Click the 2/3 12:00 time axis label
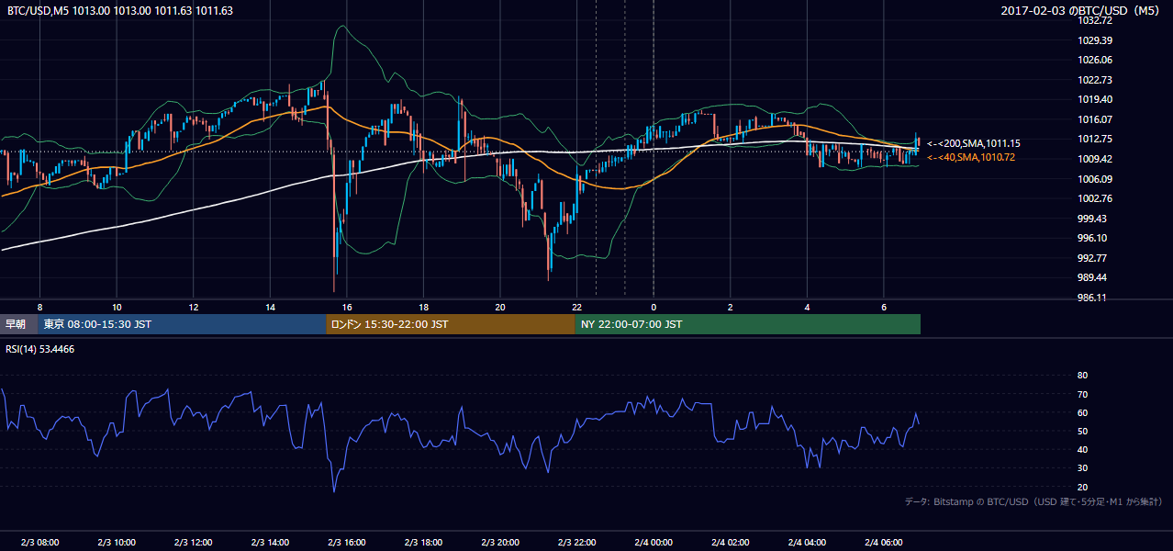Viewport: 1173px width, 551px height. point(193,543)
